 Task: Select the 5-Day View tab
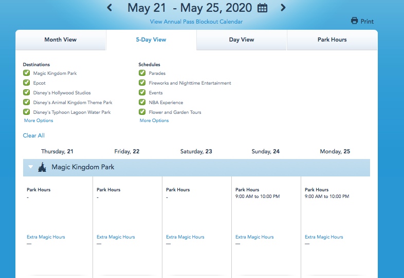point(151,39)
